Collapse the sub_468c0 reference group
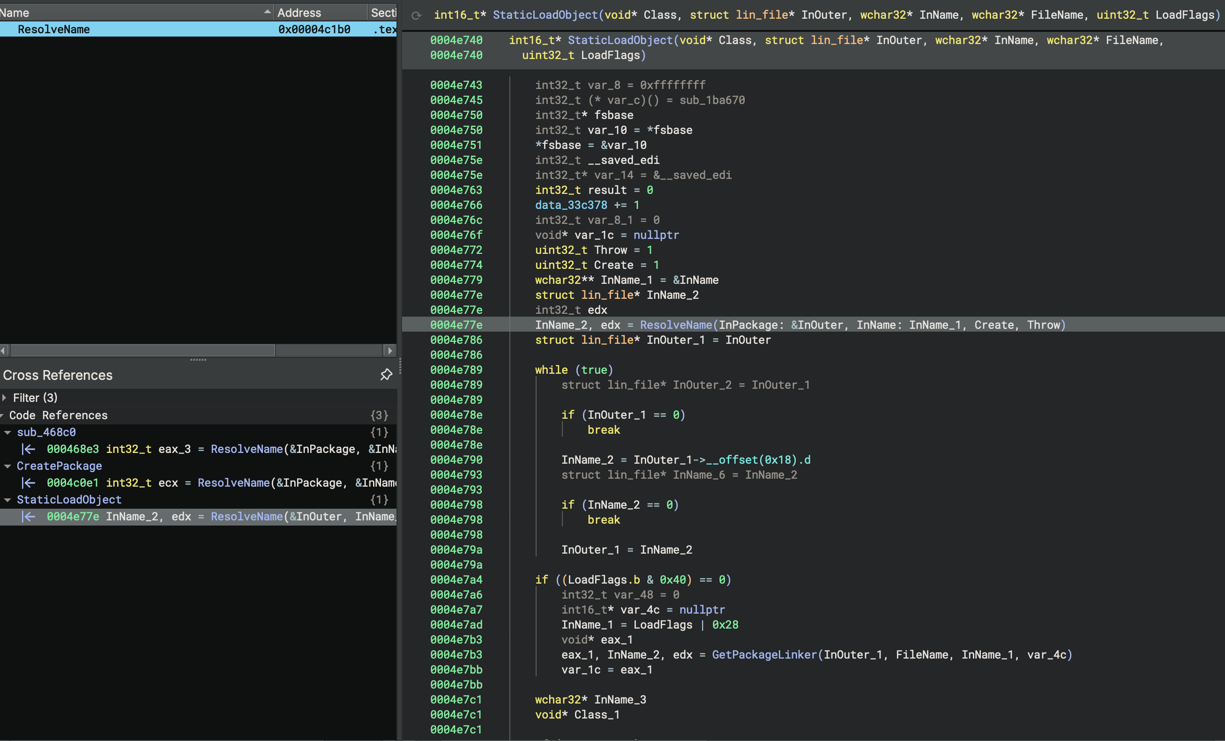This screenshot has width=1225, height=741. coord(7,432)
